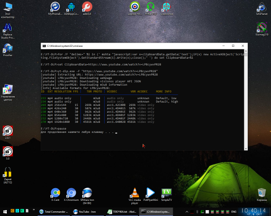Click cmd scrollbar up arrow
Viewport: 271px width, 216px height.
(x=246, y=51)
